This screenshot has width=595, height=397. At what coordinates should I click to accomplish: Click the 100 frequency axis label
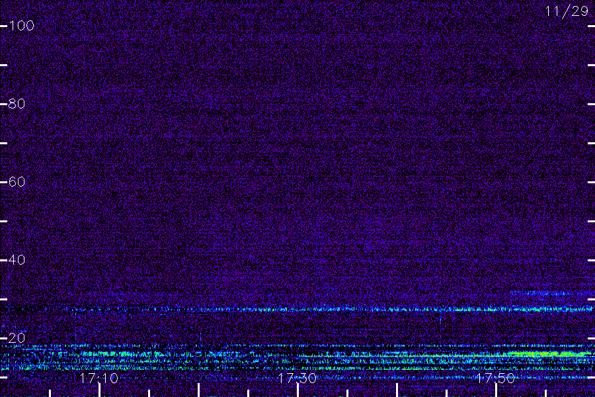click(21, 26)
